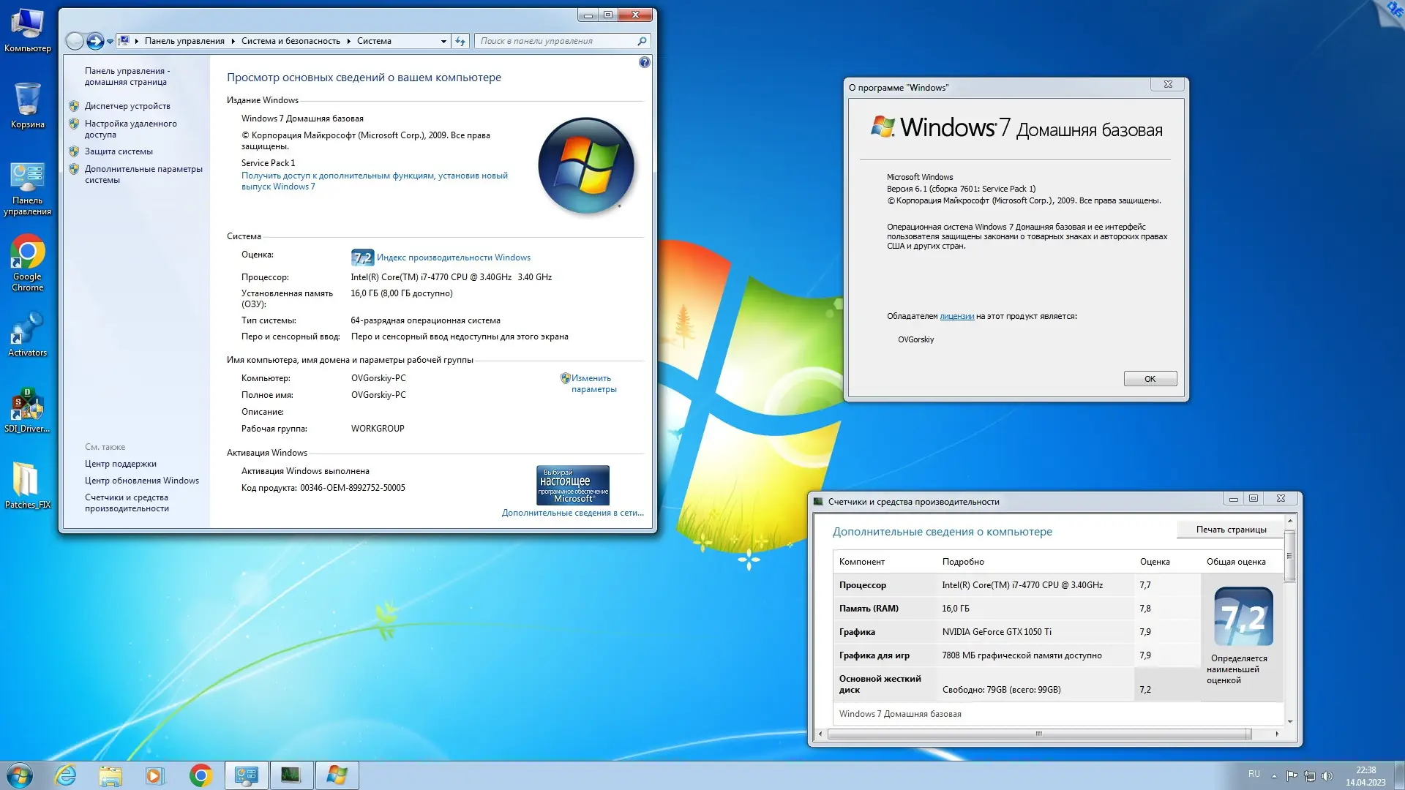Click the horizontal scrollbar in performance window
This screenshot has height=790, width=1405.
[1038, 734]
